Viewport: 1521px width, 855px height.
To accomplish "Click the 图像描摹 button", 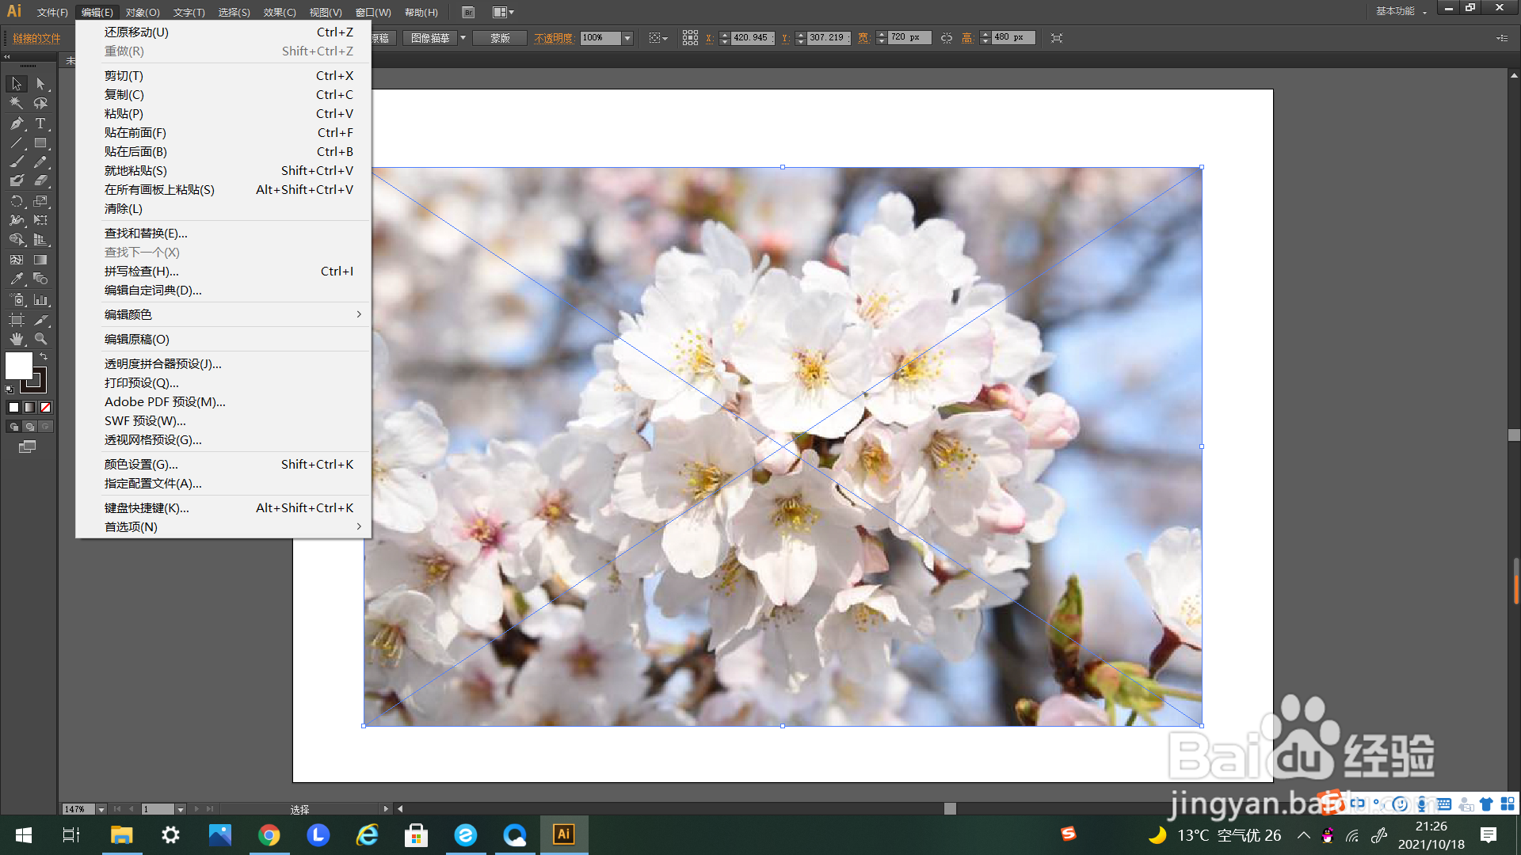I will pyautogui.click(x=430, y=38).
